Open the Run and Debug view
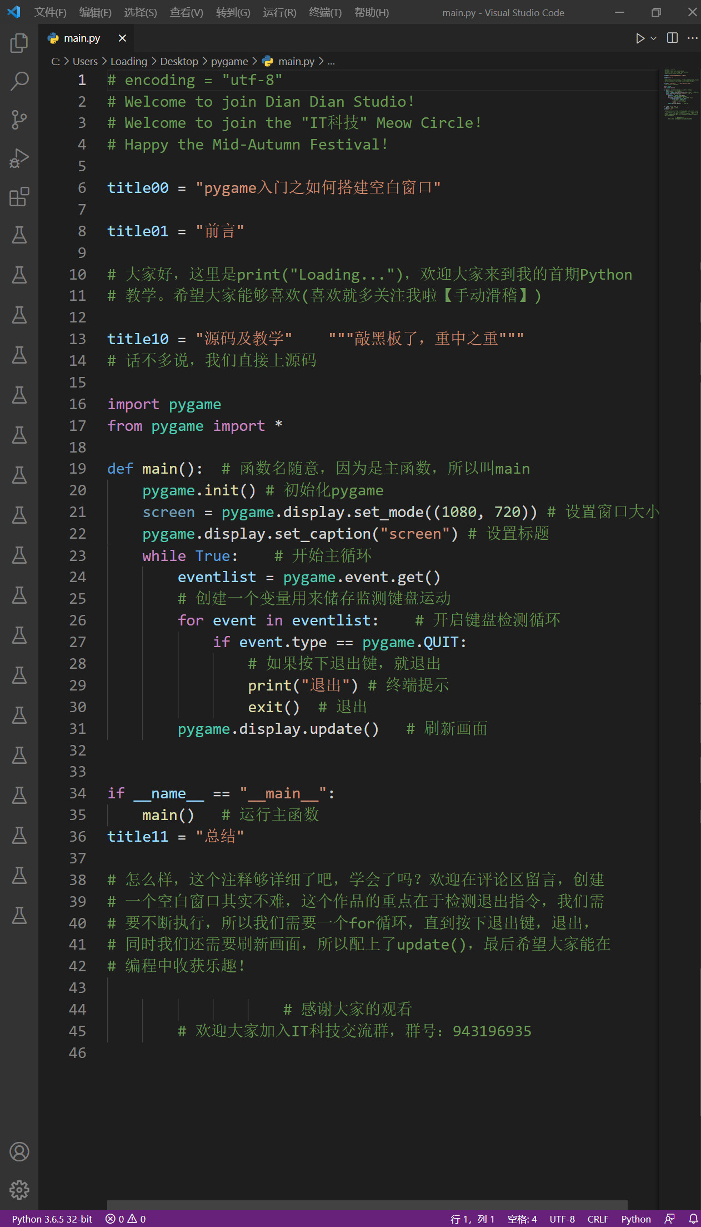Image resolution: width=701 pixels, height=1227 pixels. pos(19,158)
